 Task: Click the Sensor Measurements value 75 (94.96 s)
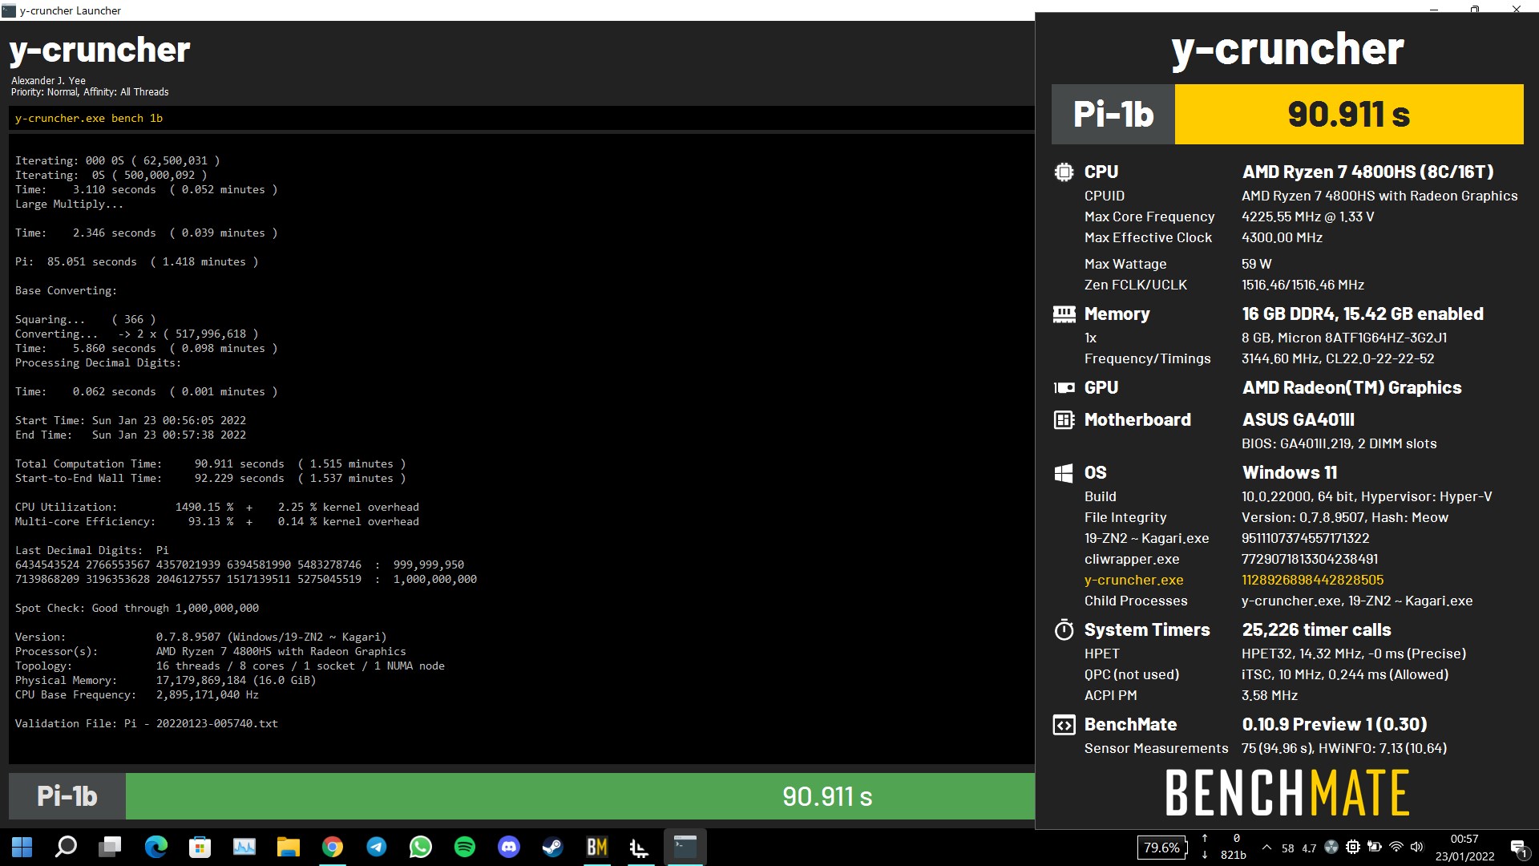1279,748
